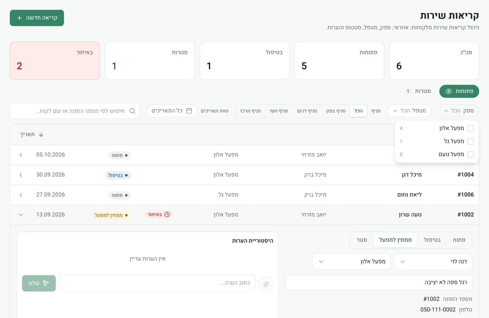Click order number #1006

click(465, 195)
